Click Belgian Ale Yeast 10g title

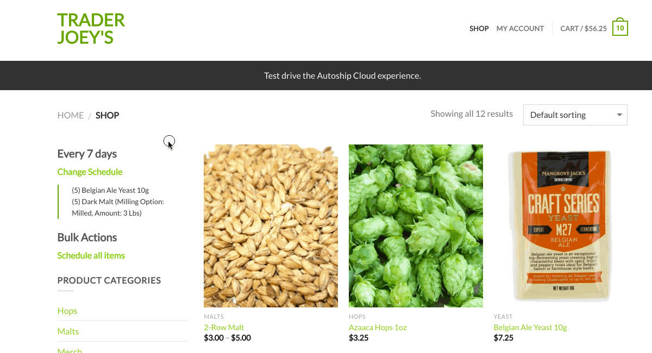(x=530, y=327)
